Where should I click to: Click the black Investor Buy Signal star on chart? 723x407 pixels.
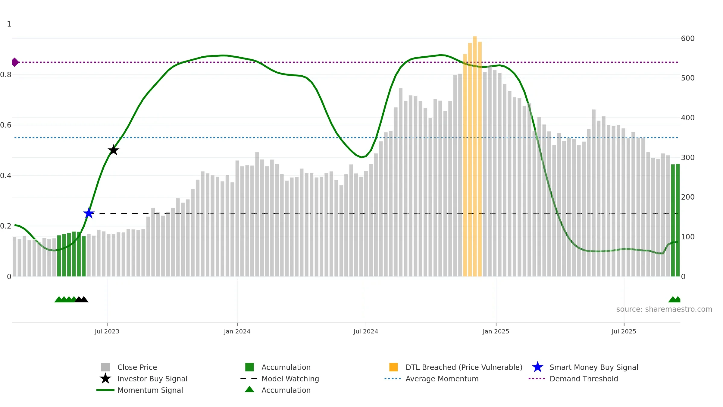(113, 150)
